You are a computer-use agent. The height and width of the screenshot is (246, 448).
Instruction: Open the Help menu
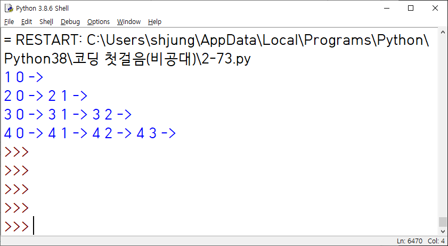[154, 22]
